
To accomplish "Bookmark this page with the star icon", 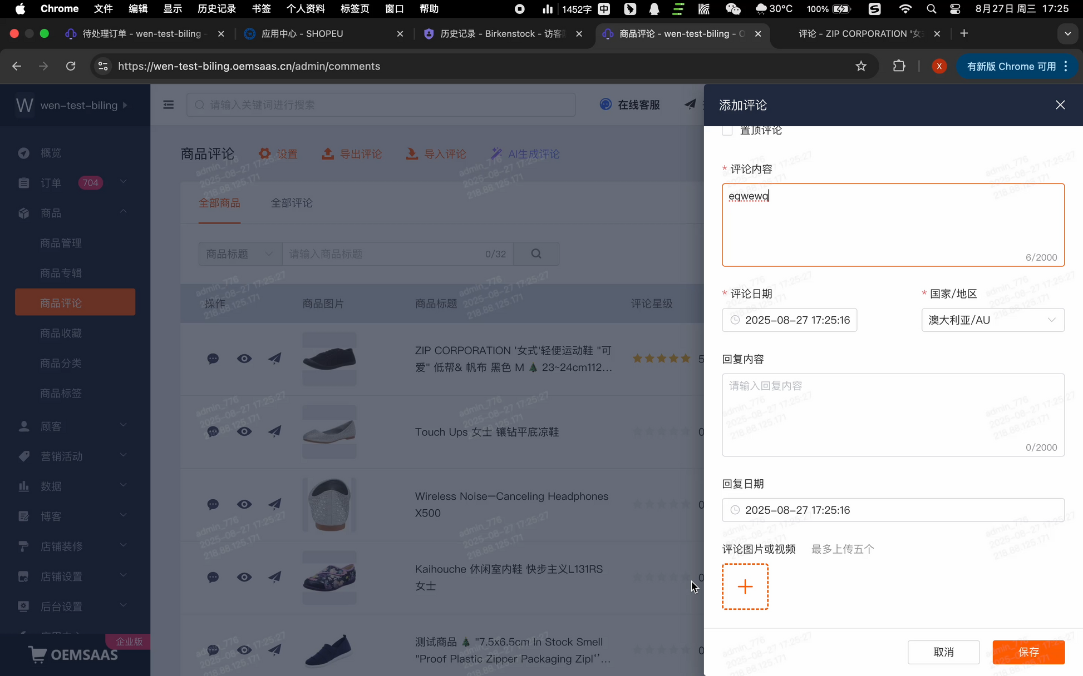I will [x=861, y=66].
